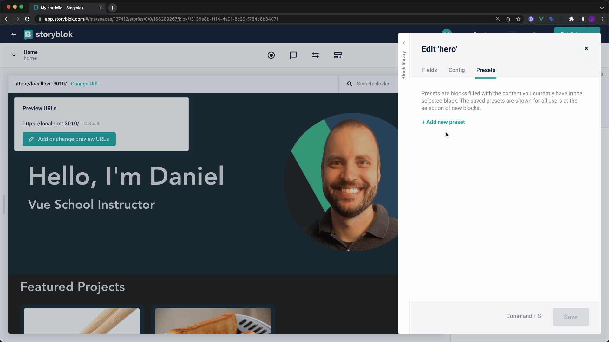609x342 pixels.
Task: Open the Chrome three-dot menu
Action: (602, 19)
